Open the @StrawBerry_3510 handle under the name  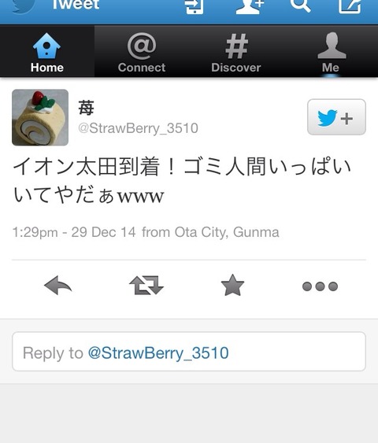(138, 128)
